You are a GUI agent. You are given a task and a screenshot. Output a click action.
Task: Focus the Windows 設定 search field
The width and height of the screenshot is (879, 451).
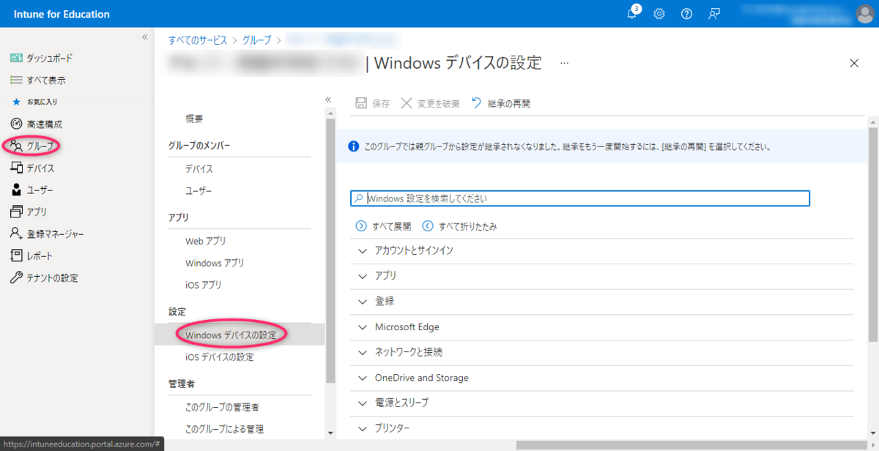580,198
